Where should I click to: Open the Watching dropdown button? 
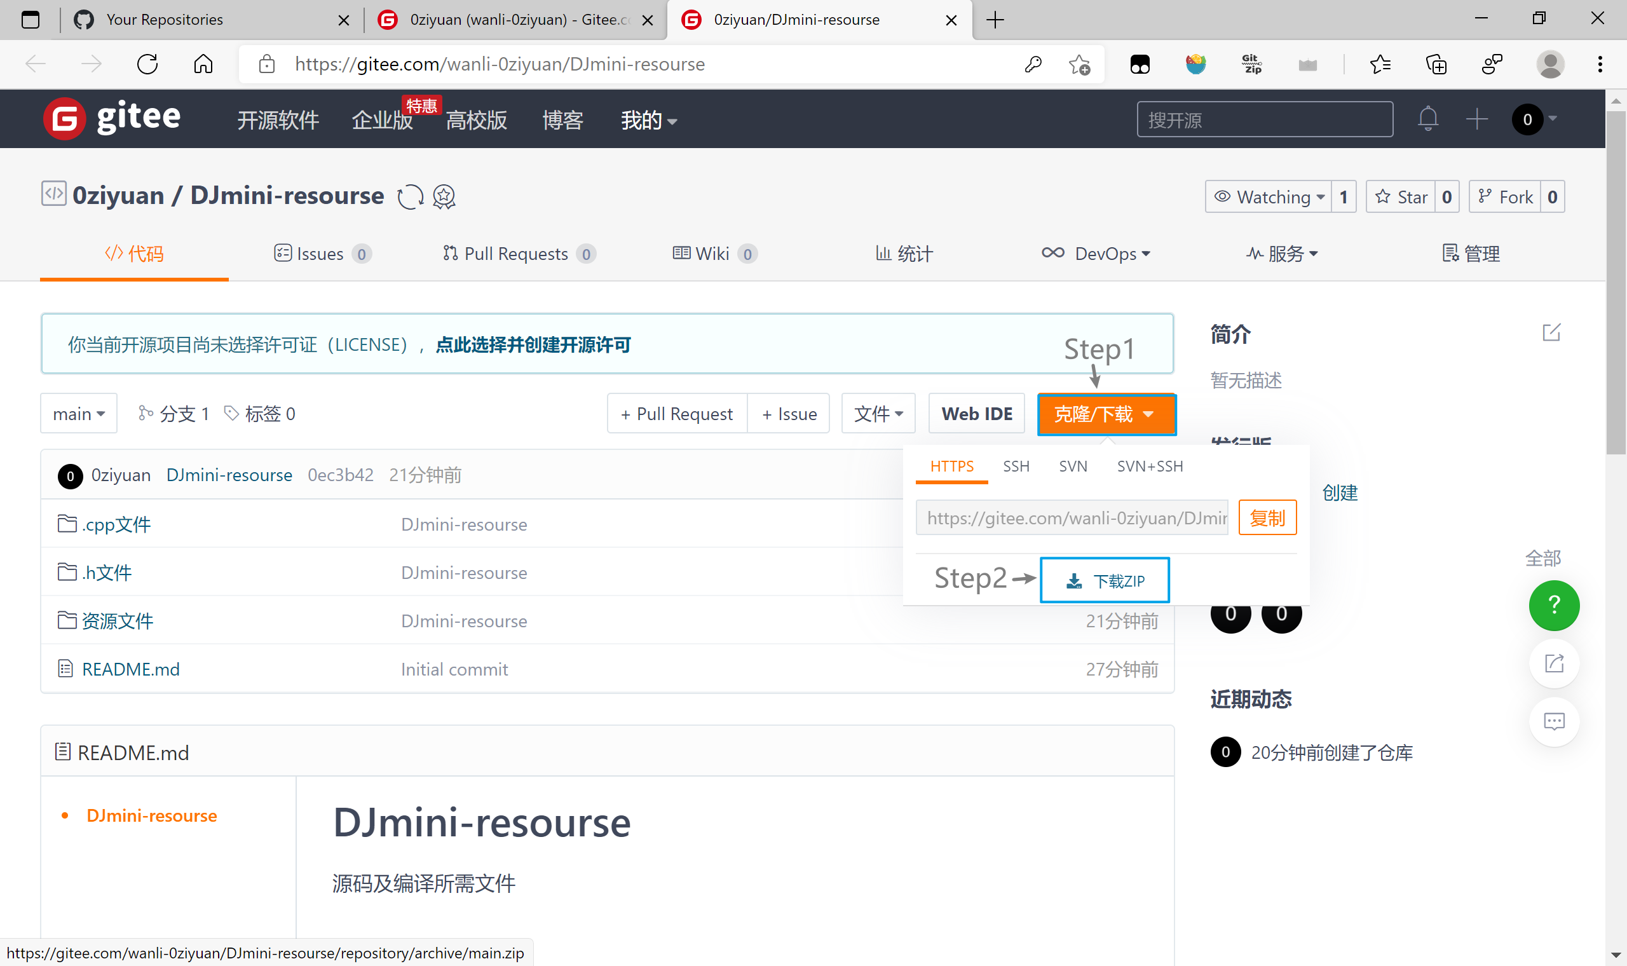pyautogui.click(x=1268, y=196)
